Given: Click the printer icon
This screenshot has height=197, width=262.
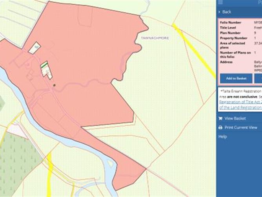Looking at the screenshot, I should (220, 128).
